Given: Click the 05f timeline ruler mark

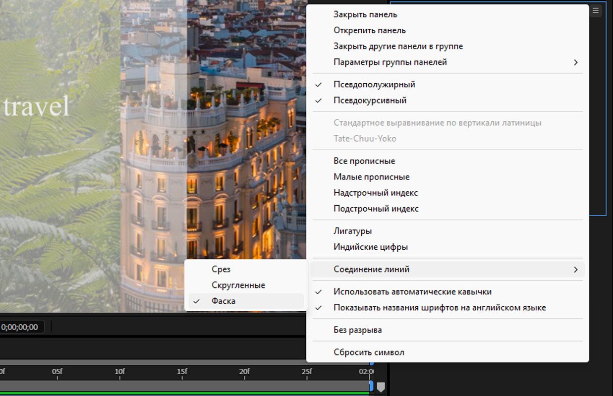Looking at the screenshot, I should tap(57, 372).
